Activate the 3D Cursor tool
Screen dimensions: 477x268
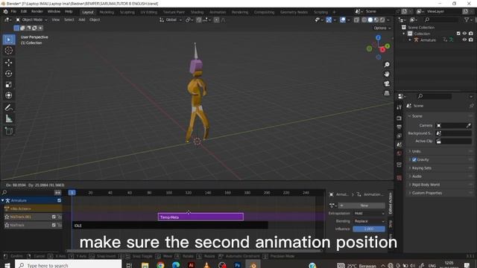tap(8, 51)
